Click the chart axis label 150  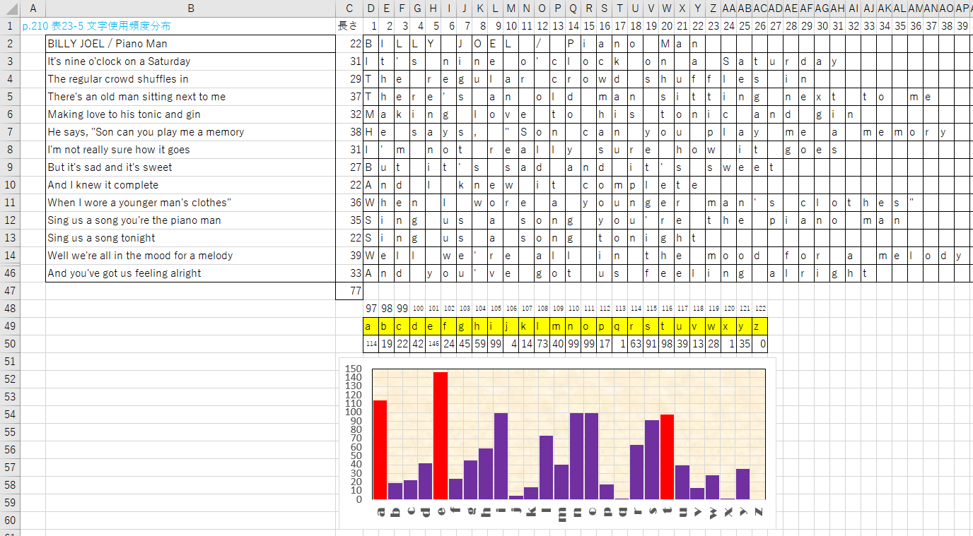(353, 369)
